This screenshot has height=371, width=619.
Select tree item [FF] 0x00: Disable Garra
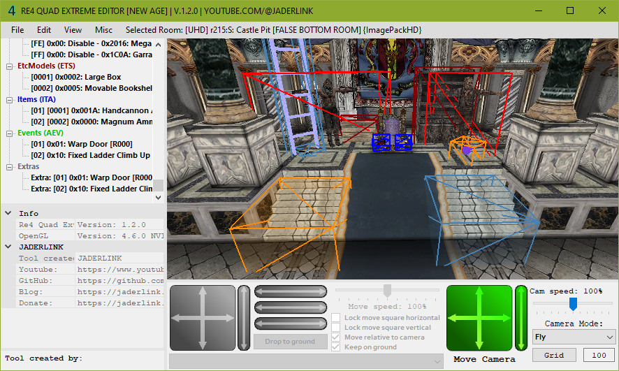point(92,55)
